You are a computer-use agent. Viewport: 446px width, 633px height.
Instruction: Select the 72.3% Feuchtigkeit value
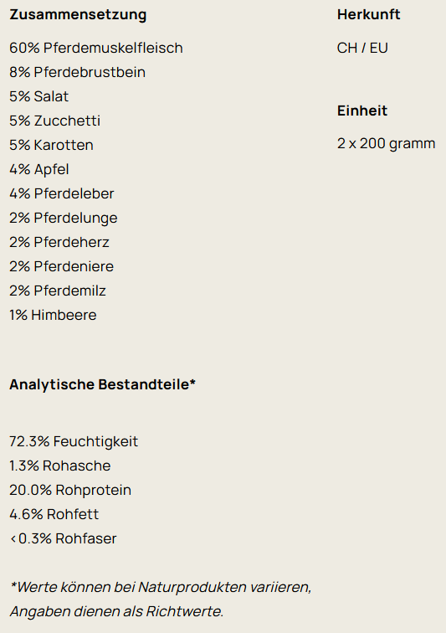74,441
